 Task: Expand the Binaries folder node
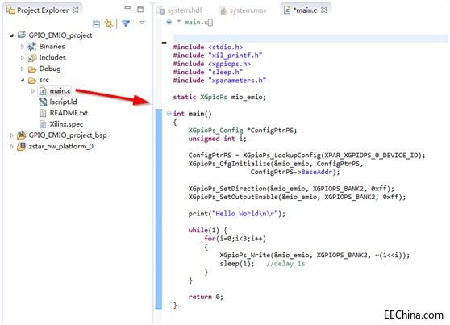point(23,47)
